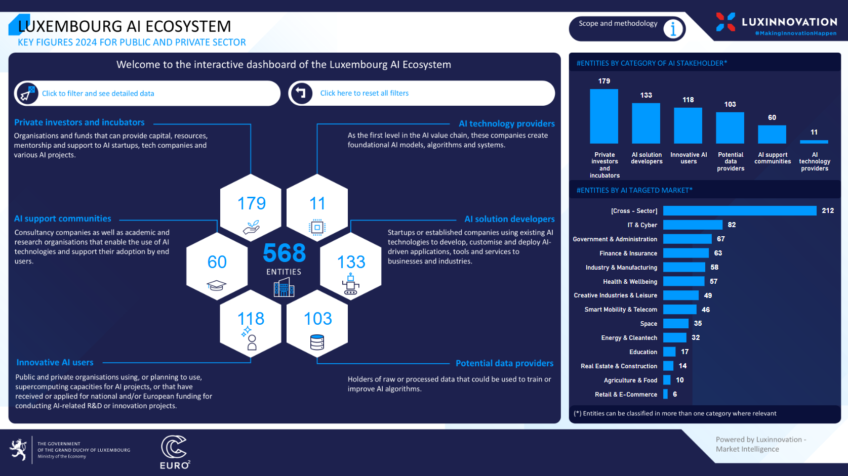Select the plant-in-hand icon hexagon showing 179
848x476 pixels.
point(251,208)
